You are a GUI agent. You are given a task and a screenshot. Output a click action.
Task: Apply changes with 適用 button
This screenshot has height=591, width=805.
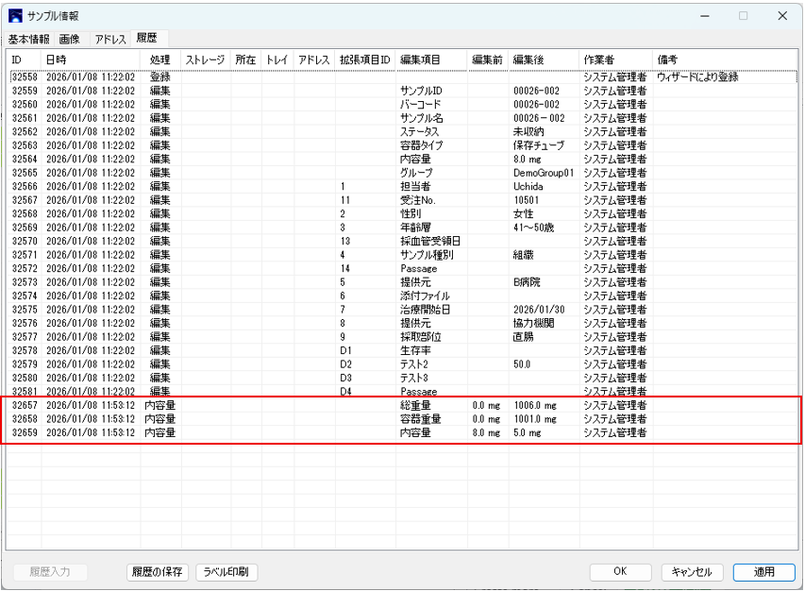(x=764, y=572)
